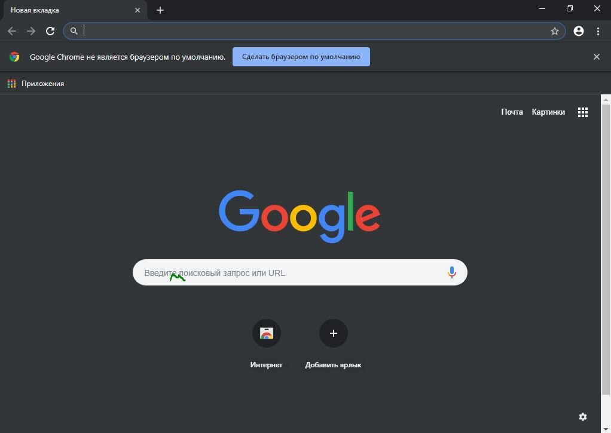611x433 pixels.
Task: Select the Новая вкладка tab
Action: (75, 10)
